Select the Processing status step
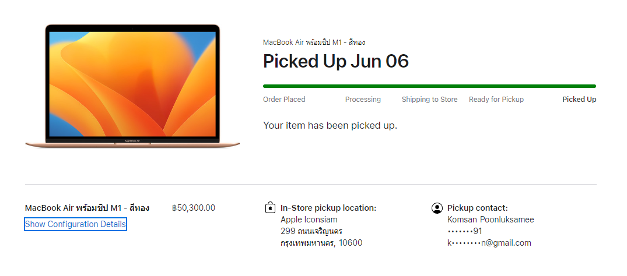Image resolution: width=627 pixels, height=276 pixels. (363, 100)
